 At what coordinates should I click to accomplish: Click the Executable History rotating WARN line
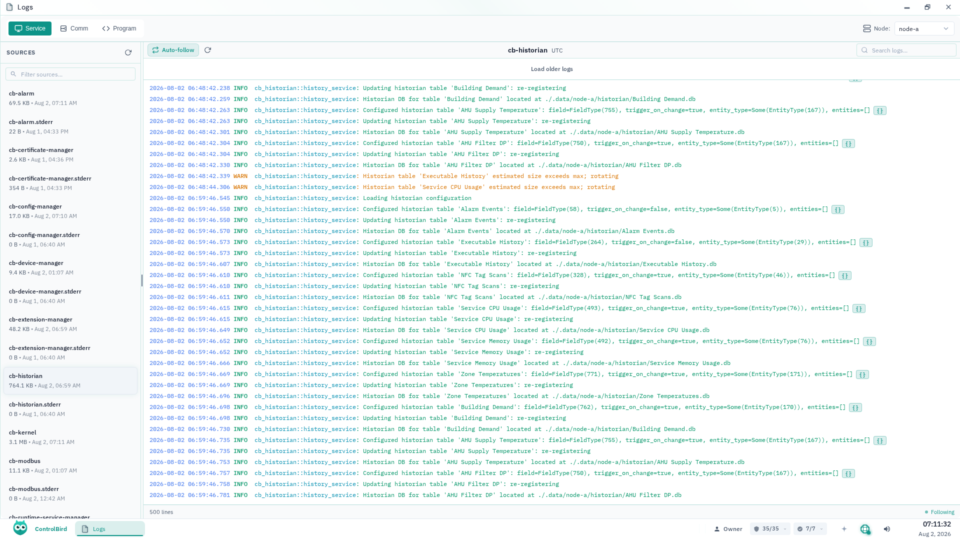(x=551, y=176)
